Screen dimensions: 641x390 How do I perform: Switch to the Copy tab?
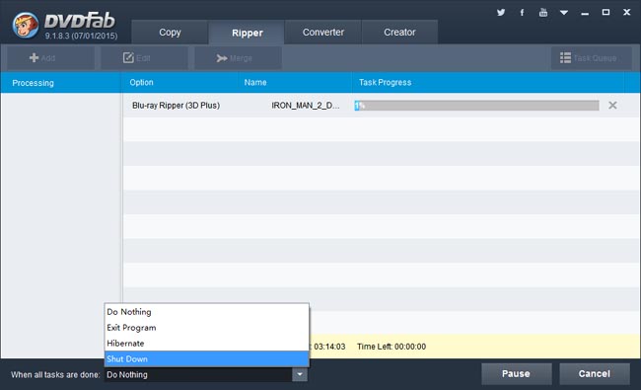170,32
